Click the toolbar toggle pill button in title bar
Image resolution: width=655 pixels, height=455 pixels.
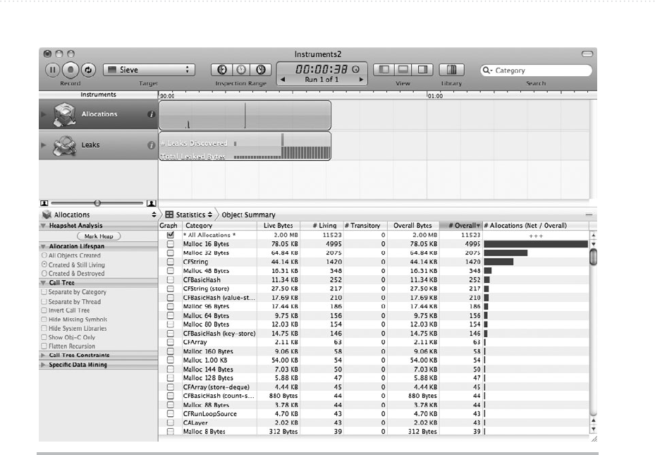click(587, 54)
